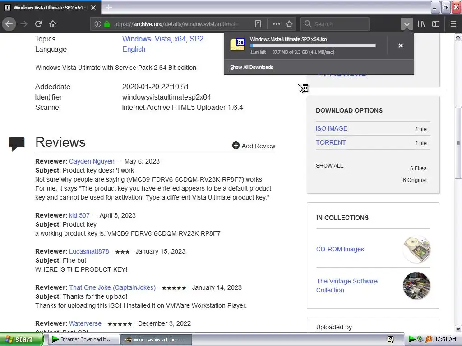Screen dimensions: 462x346
Task: Click the network tray icon beside IDM
Action: tap(420, 340)
